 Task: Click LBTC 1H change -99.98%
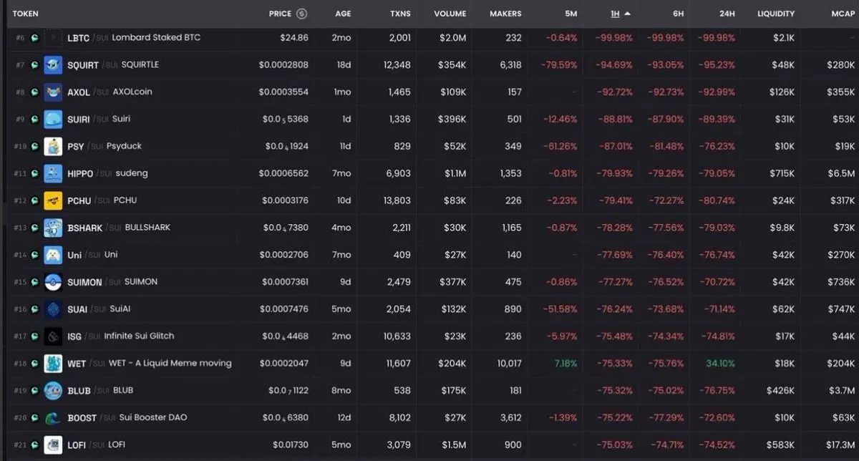[615, 38]
